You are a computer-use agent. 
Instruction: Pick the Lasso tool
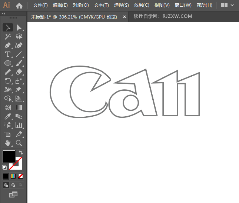[x=19, y=36]
